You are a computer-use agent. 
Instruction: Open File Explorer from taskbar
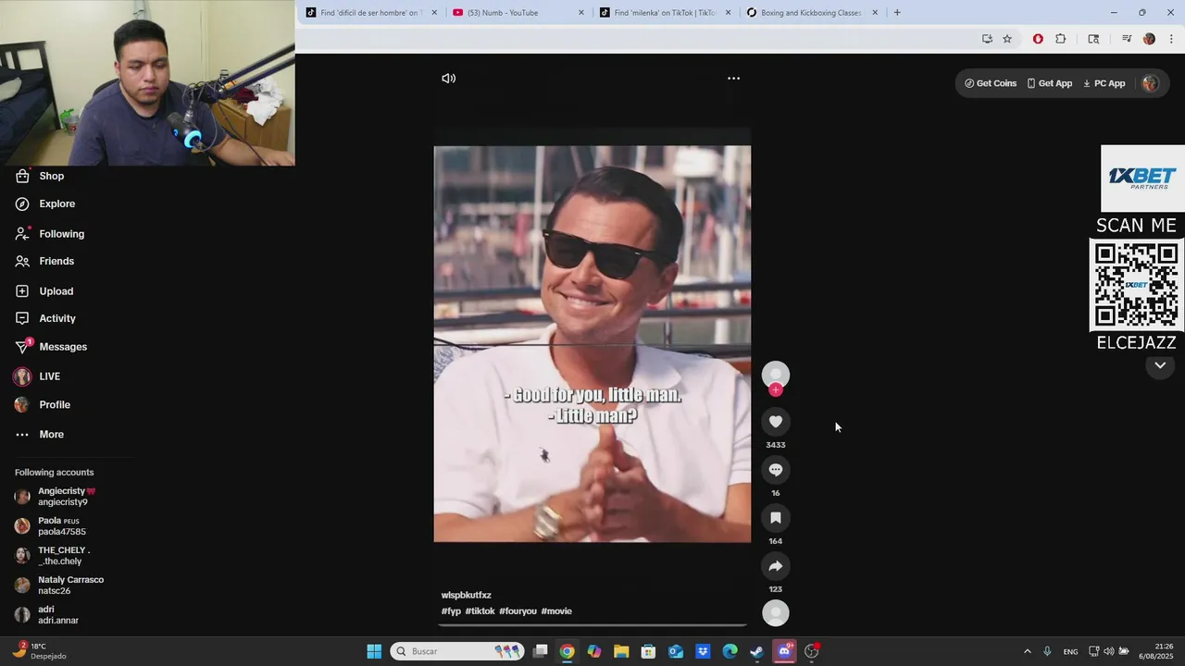(x=621, y=651)
